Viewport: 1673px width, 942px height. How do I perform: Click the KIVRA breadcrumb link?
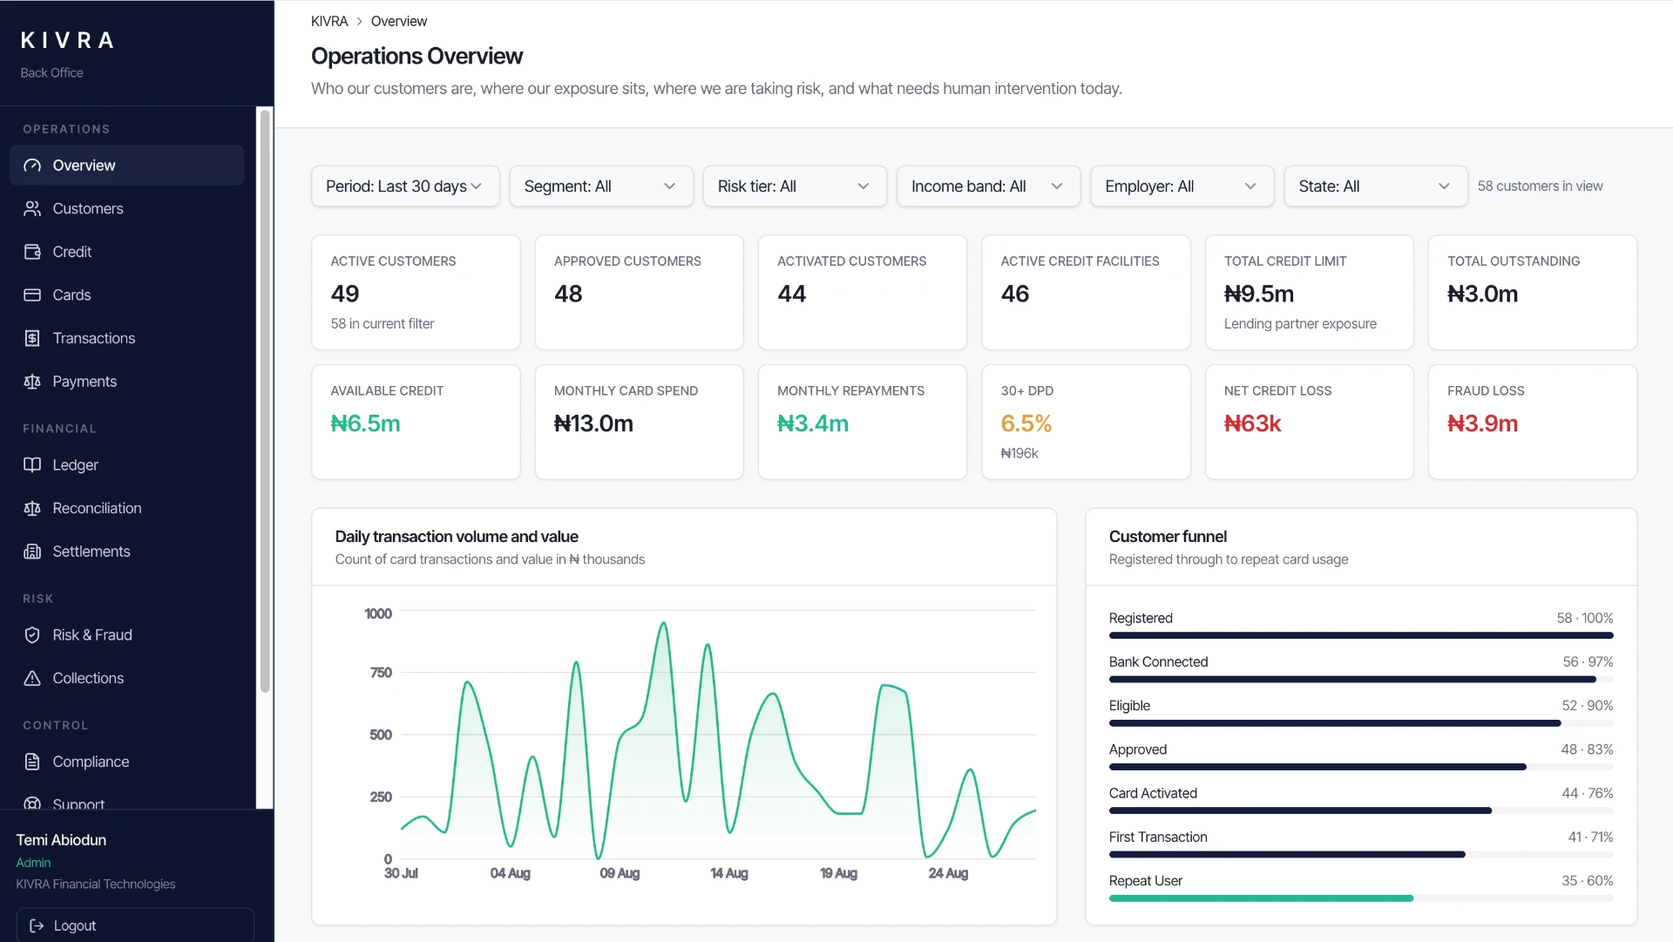click(329, 21)
